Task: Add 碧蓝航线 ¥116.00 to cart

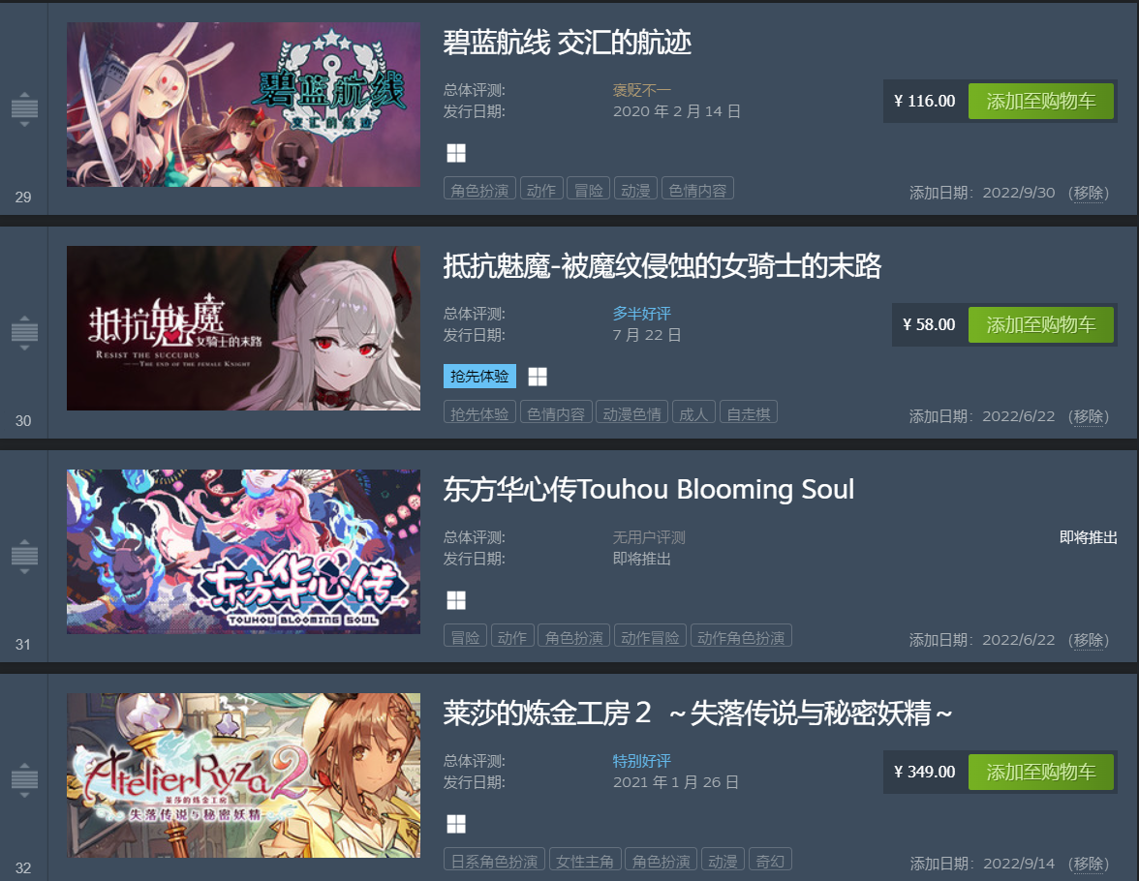Action: pos(1040,101)
